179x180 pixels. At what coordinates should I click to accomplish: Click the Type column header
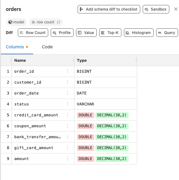point(105,61)
